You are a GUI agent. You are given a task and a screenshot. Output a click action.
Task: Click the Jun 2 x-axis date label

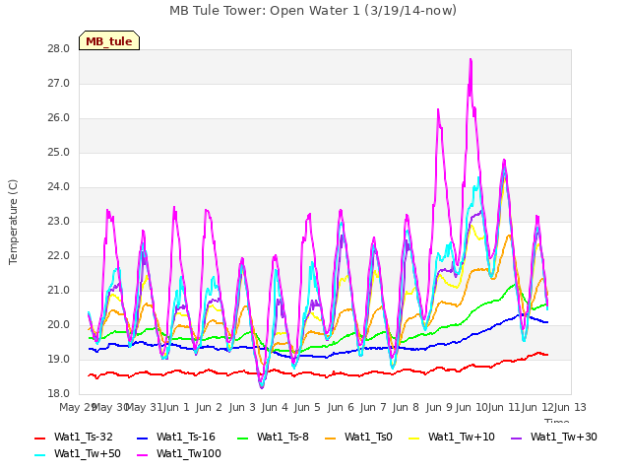click(209, 408)
